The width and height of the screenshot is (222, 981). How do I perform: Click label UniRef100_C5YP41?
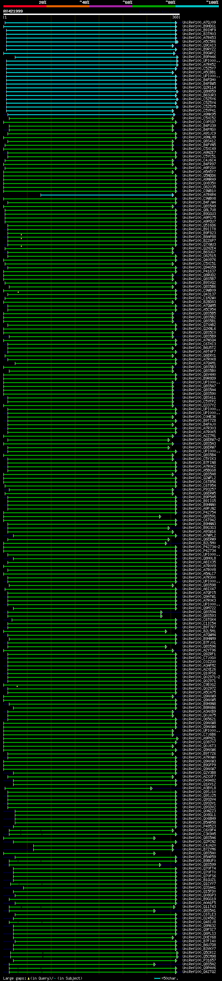(x=199, y=111)
